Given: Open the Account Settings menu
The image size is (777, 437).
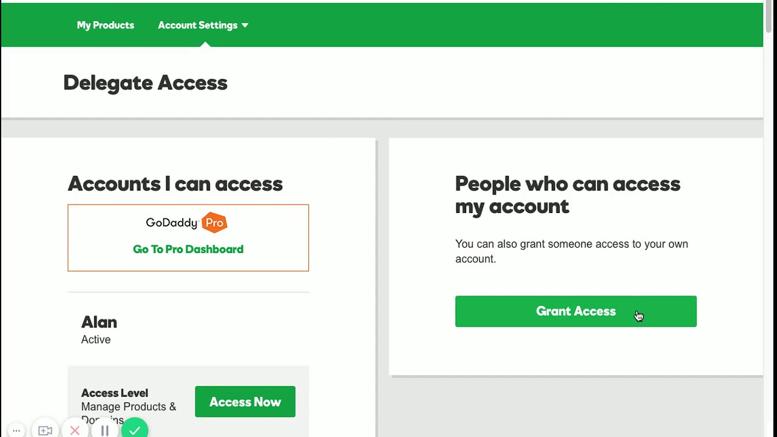Looking at the screenshot, I should (197, 25).
